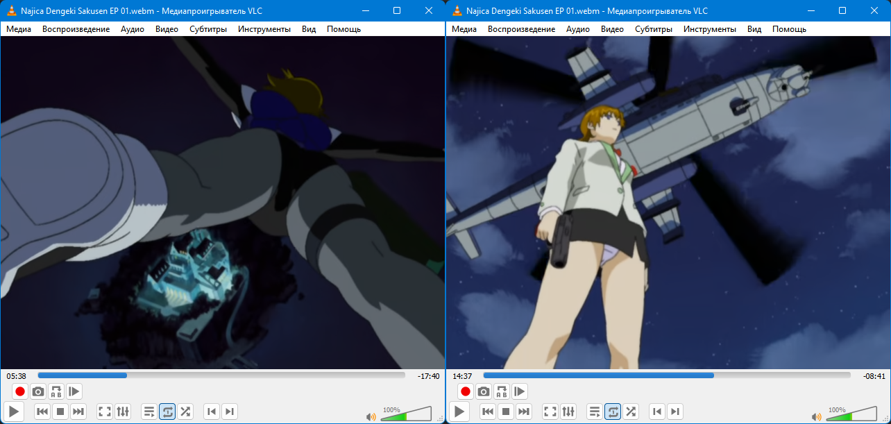891x424 pixels.
Task: Show the playlist in right VLC window
Action: click(x=595, y=412)
